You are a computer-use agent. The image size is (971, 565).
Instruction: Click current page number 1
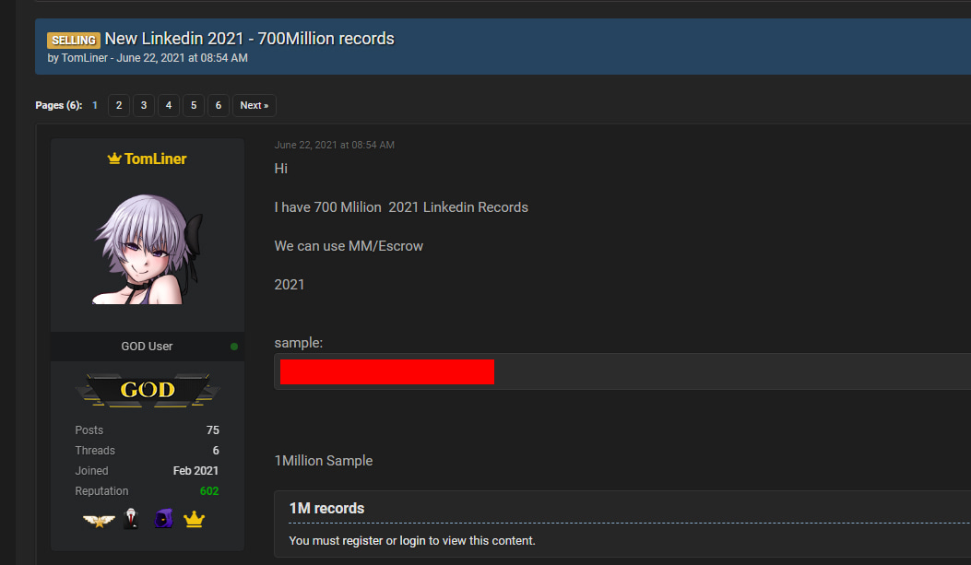pos(95,105)
